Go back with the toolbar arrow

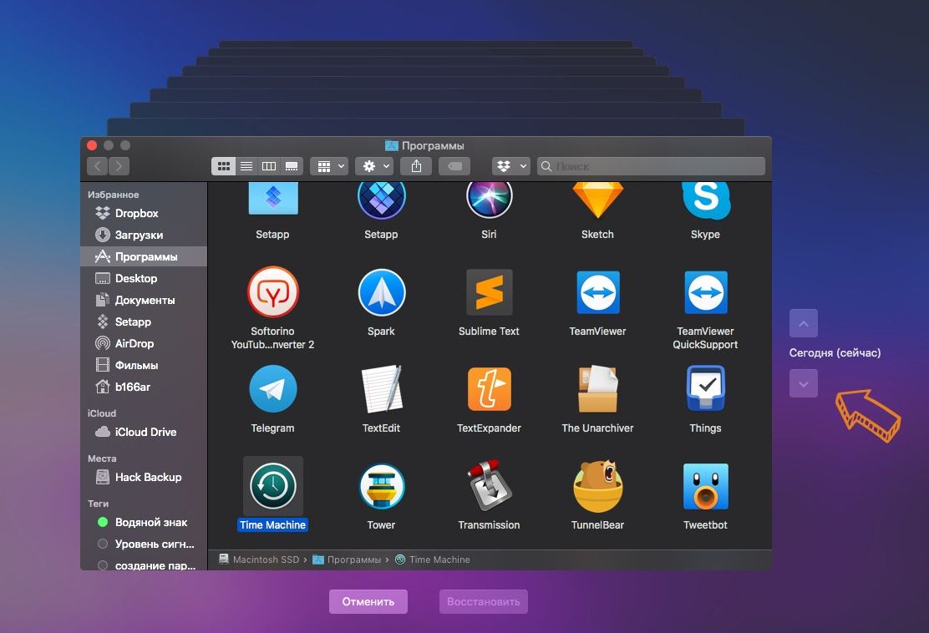[x=97, y=166]
